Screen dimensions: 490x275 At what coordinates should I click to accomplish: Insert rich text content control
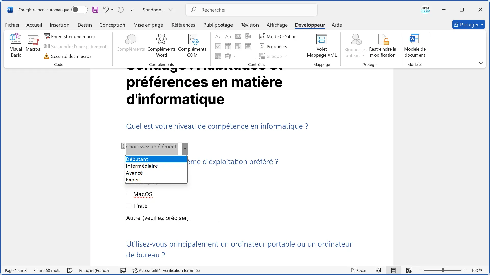click(218, 36)
